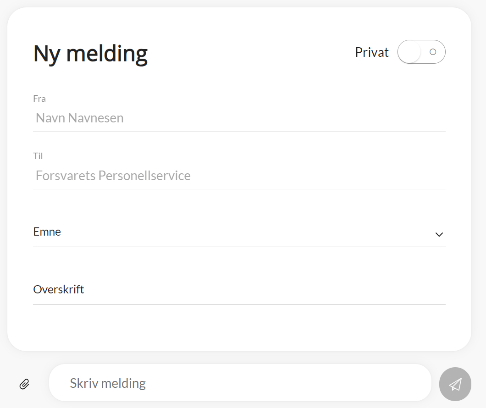Click the Forsvarets Personellservice recipient text
The width and height of the screenshot is (486, 408).
pos(113,176)
